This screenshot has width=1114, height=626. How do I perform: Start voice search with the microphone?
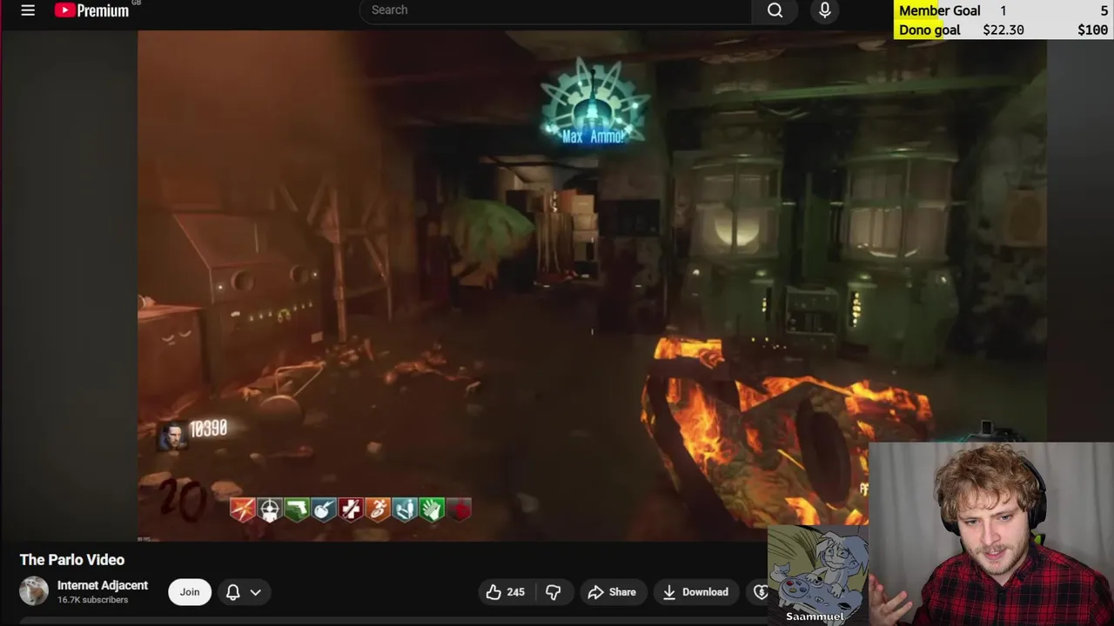click(x=825, y=10)
